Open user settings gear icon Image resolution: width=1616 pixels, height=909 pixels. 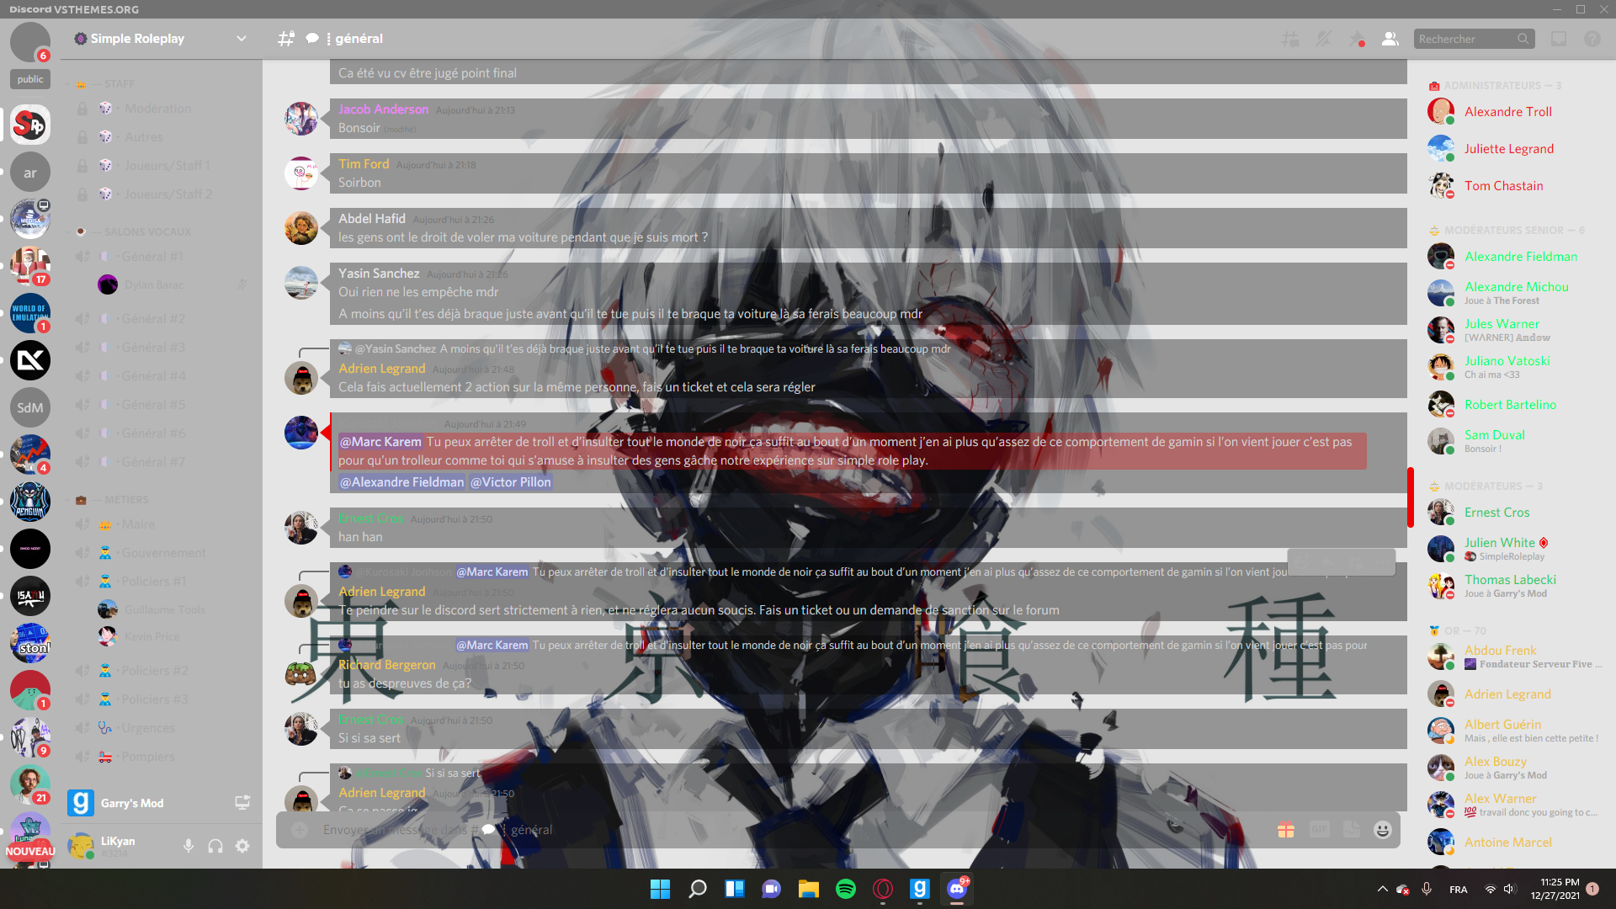tap(242, 846)
